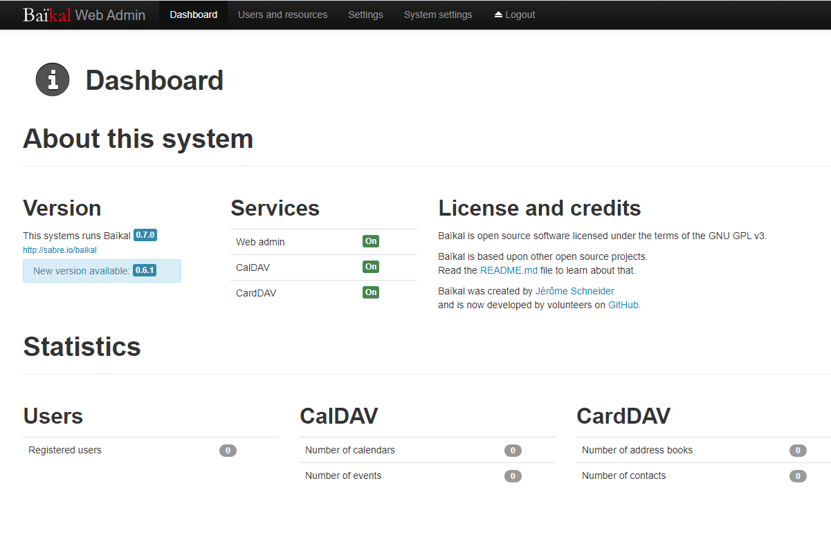
Task: Click the Users statistics heading
Action: click(x=53, y=416)
